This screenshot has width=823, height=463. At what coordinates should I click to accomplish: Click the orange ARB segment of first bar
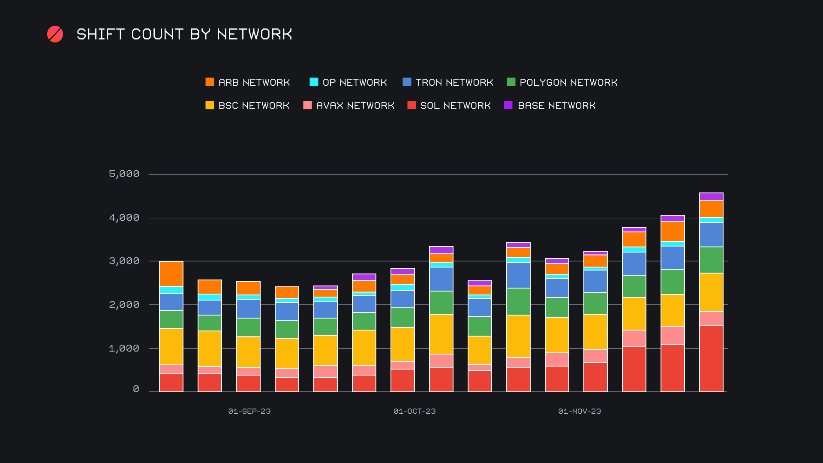171,274
